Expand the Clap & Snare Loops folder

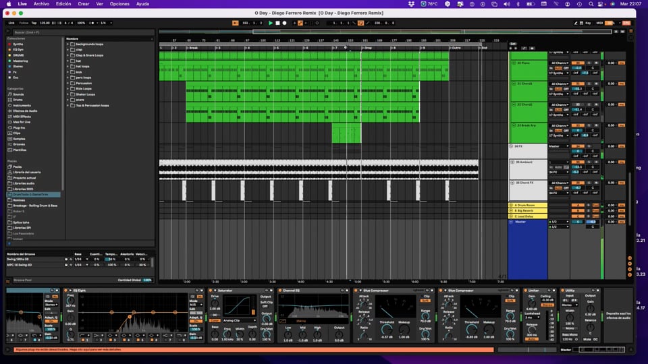67,55
